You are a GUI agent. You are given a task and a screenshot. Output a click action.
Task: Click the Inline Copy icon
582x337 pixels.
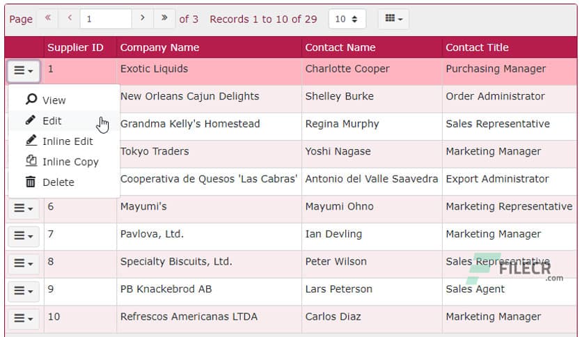point(31,162)
